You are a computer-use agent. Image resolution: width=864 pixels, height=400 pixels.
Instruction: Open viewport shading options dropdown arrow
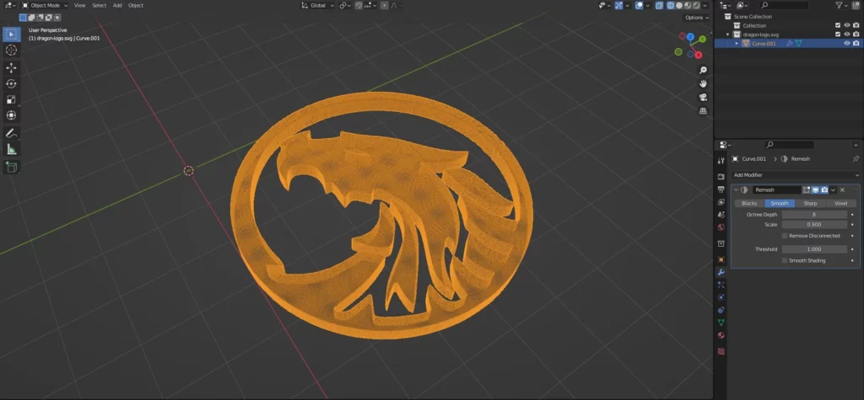[705, 6]
